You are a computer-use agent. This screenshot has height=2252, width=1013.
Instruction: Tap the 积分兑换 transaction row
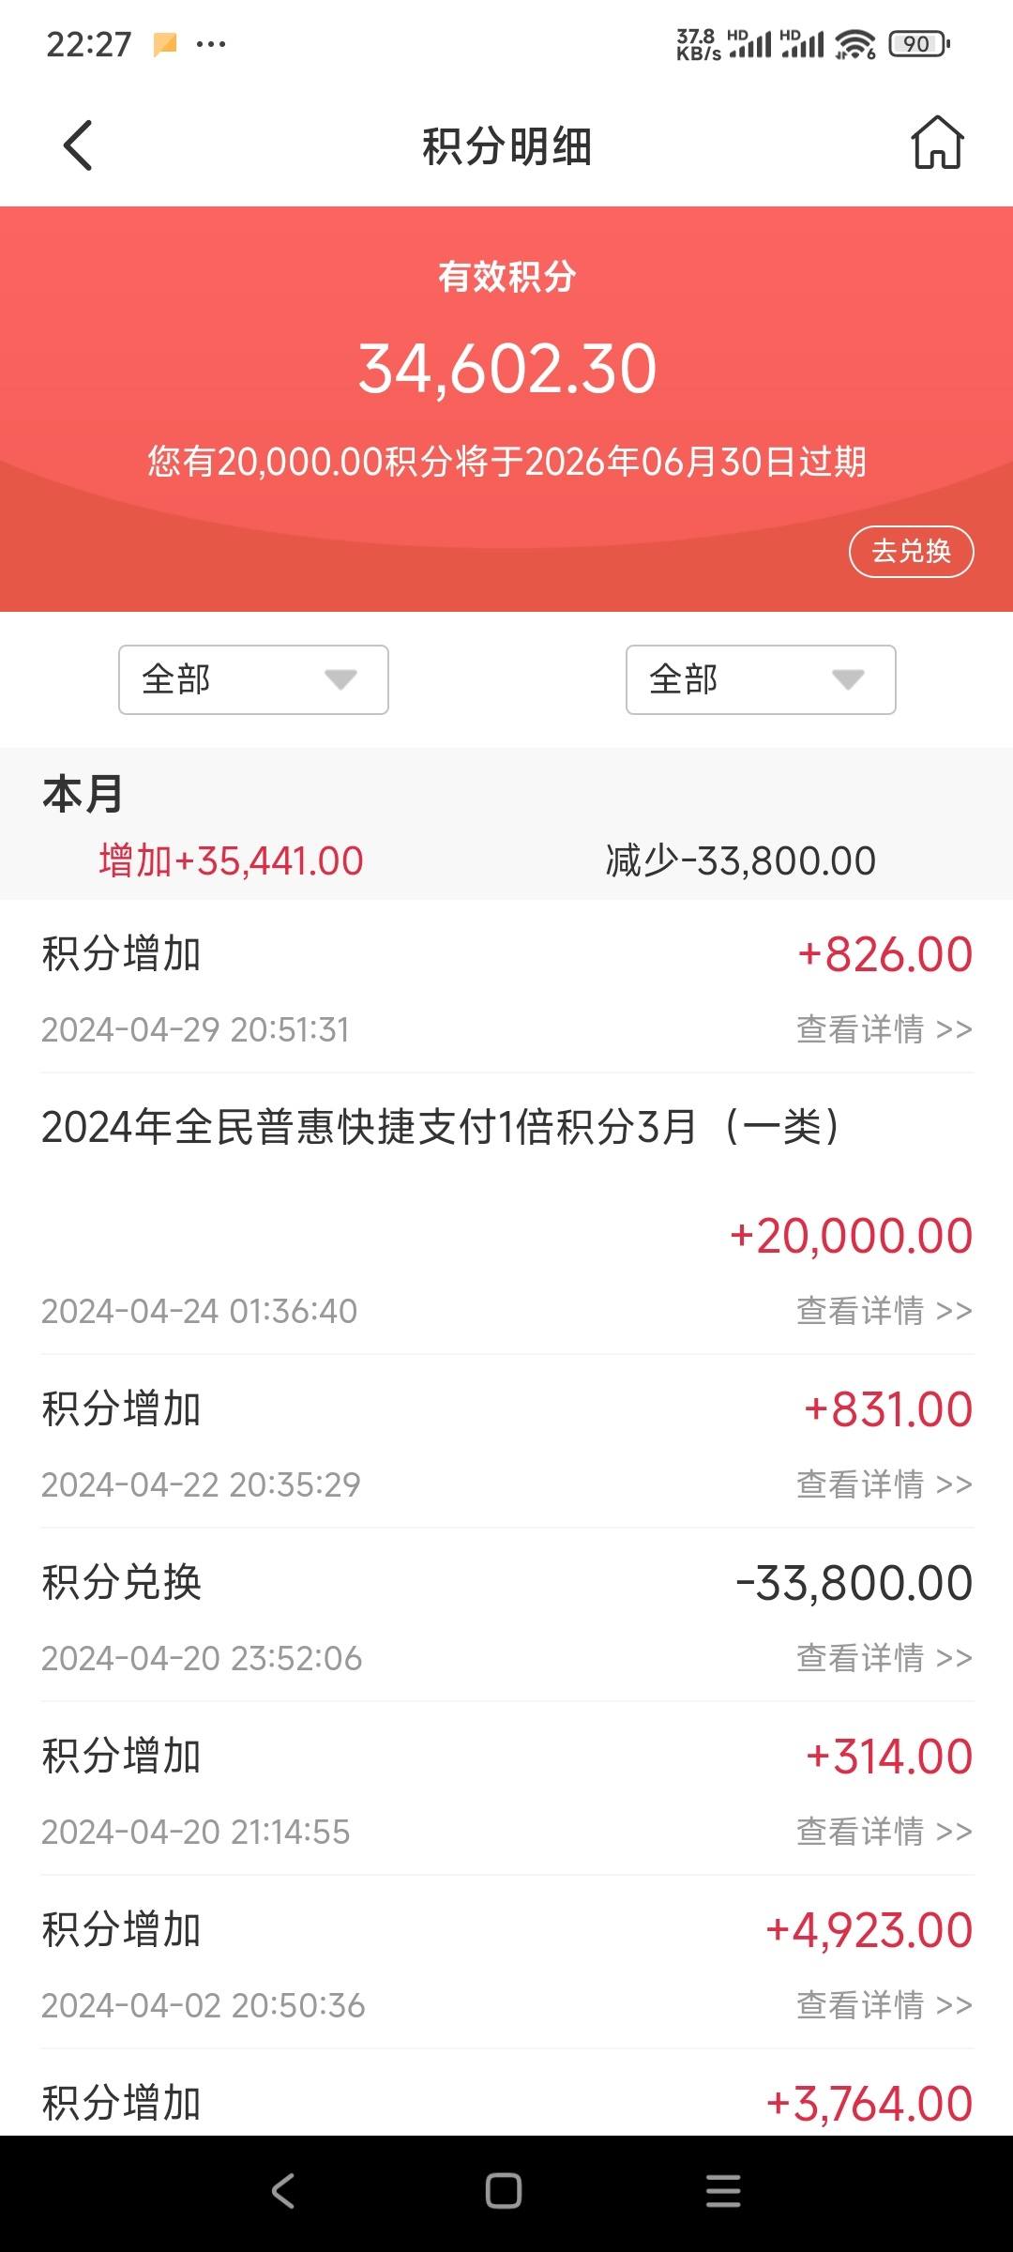(506, 1615)
